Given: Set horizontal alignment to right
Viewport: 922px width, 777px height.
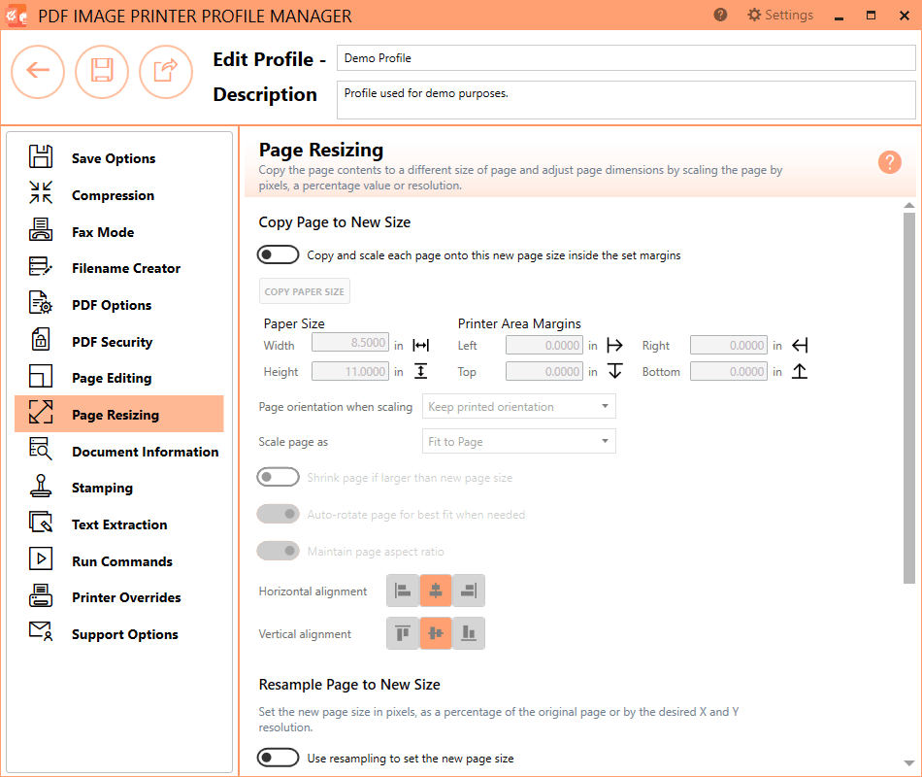Looking at the screenshot, I should (469, 590).
